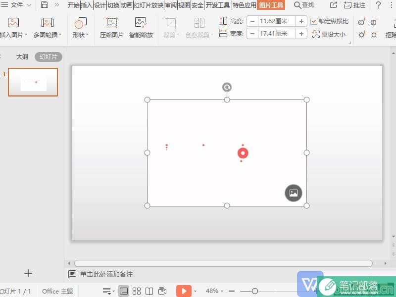
Task: Open the 安全 tab
Action: click(198, 5)
